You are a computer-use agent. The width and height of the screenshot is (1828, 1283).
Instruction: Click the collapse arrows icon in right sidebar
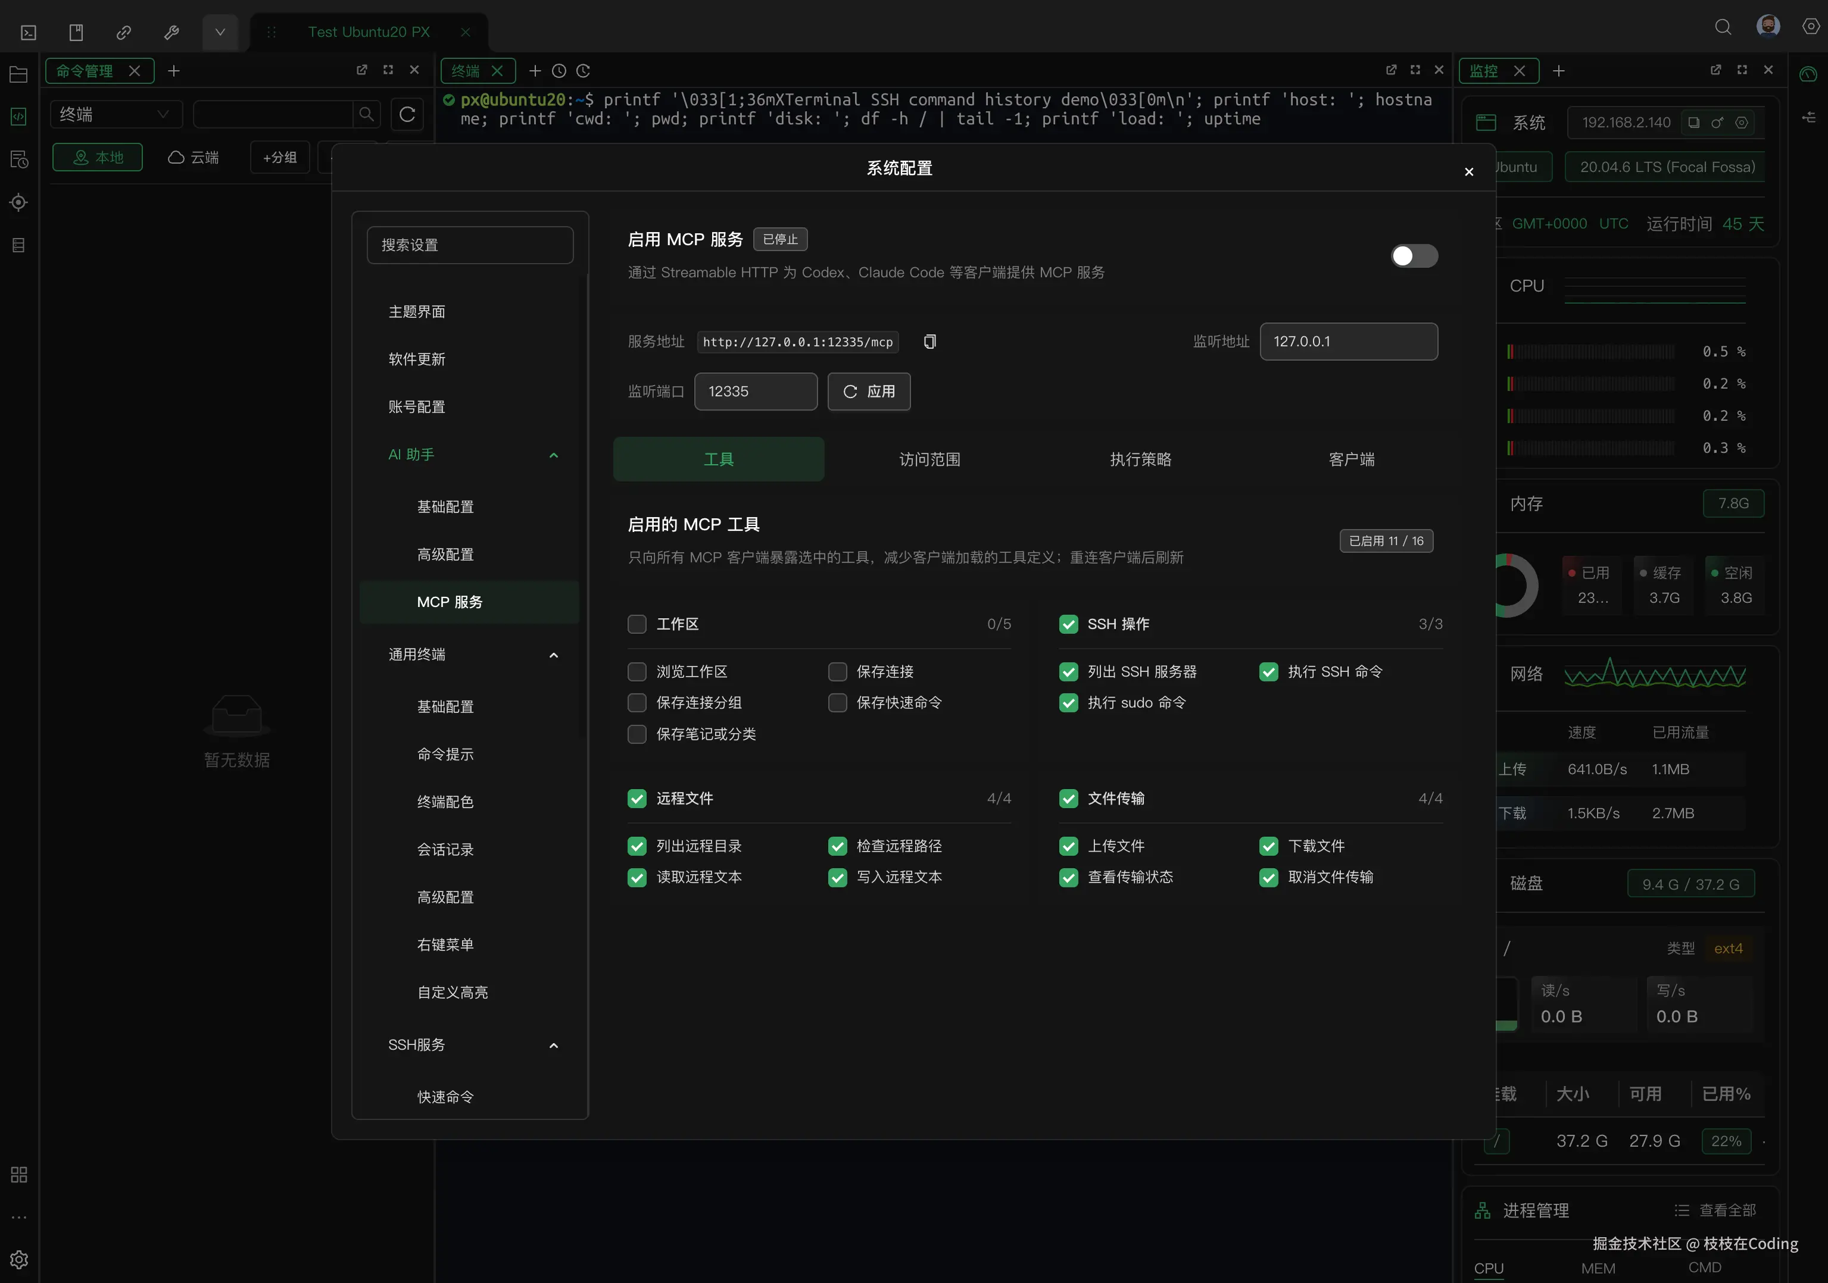[1808, 117]
